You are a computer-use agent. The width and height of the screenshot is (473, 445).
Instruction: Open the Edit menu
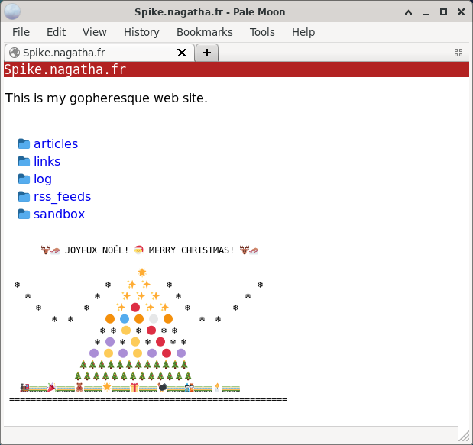point(56,32)
